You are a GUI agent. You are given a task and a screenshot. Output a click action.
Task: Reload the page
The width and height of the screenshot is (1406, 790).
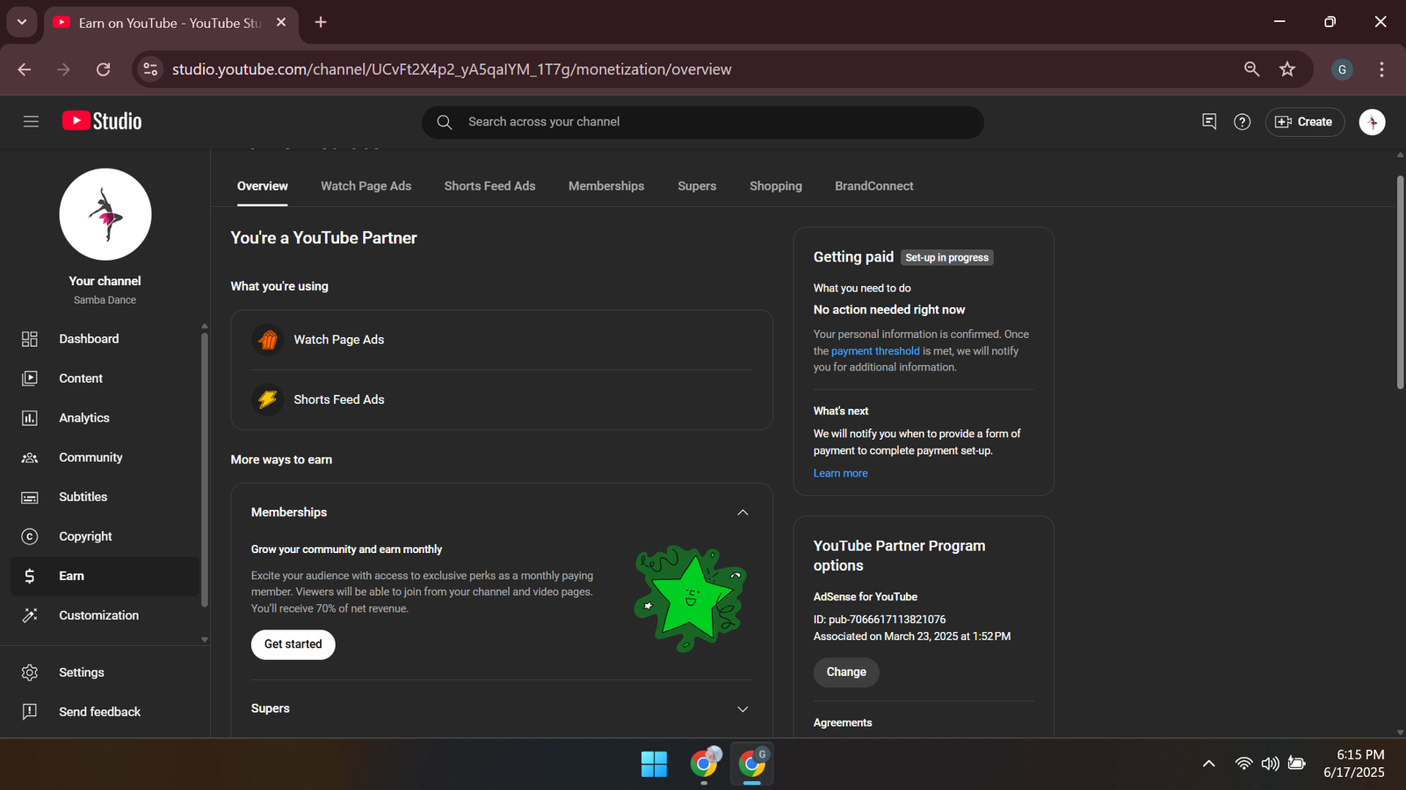click(x=103, y=69)
